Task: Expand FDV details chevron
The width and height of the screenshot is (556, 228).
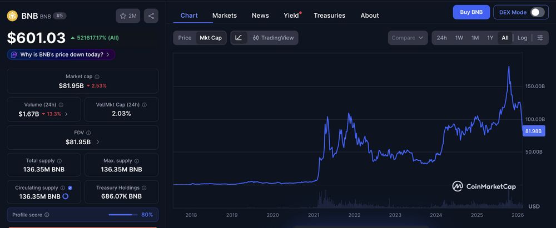Action: point(98,142)
